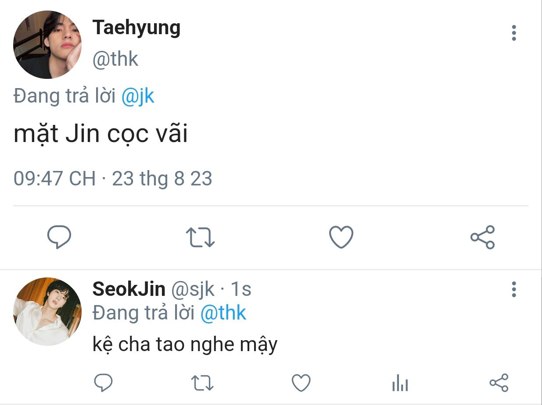
Task: Share Taehyung's main tweet
Action: click(x=482, y=237)
